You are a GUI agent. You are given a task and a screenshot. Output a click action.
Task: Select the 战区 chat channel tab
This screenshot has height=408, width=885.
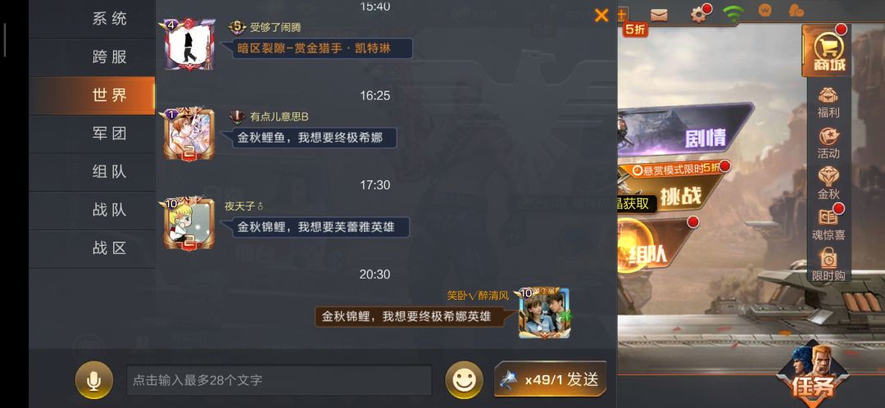(x=110, y=248)
